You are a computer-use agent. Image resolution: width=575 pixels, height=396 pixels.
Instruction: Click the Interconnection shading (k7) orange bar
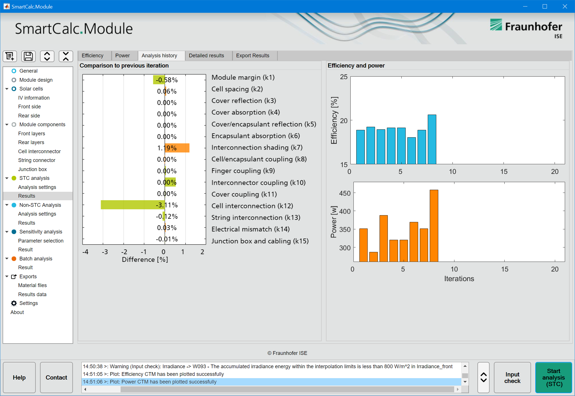[x=177, y=148]
